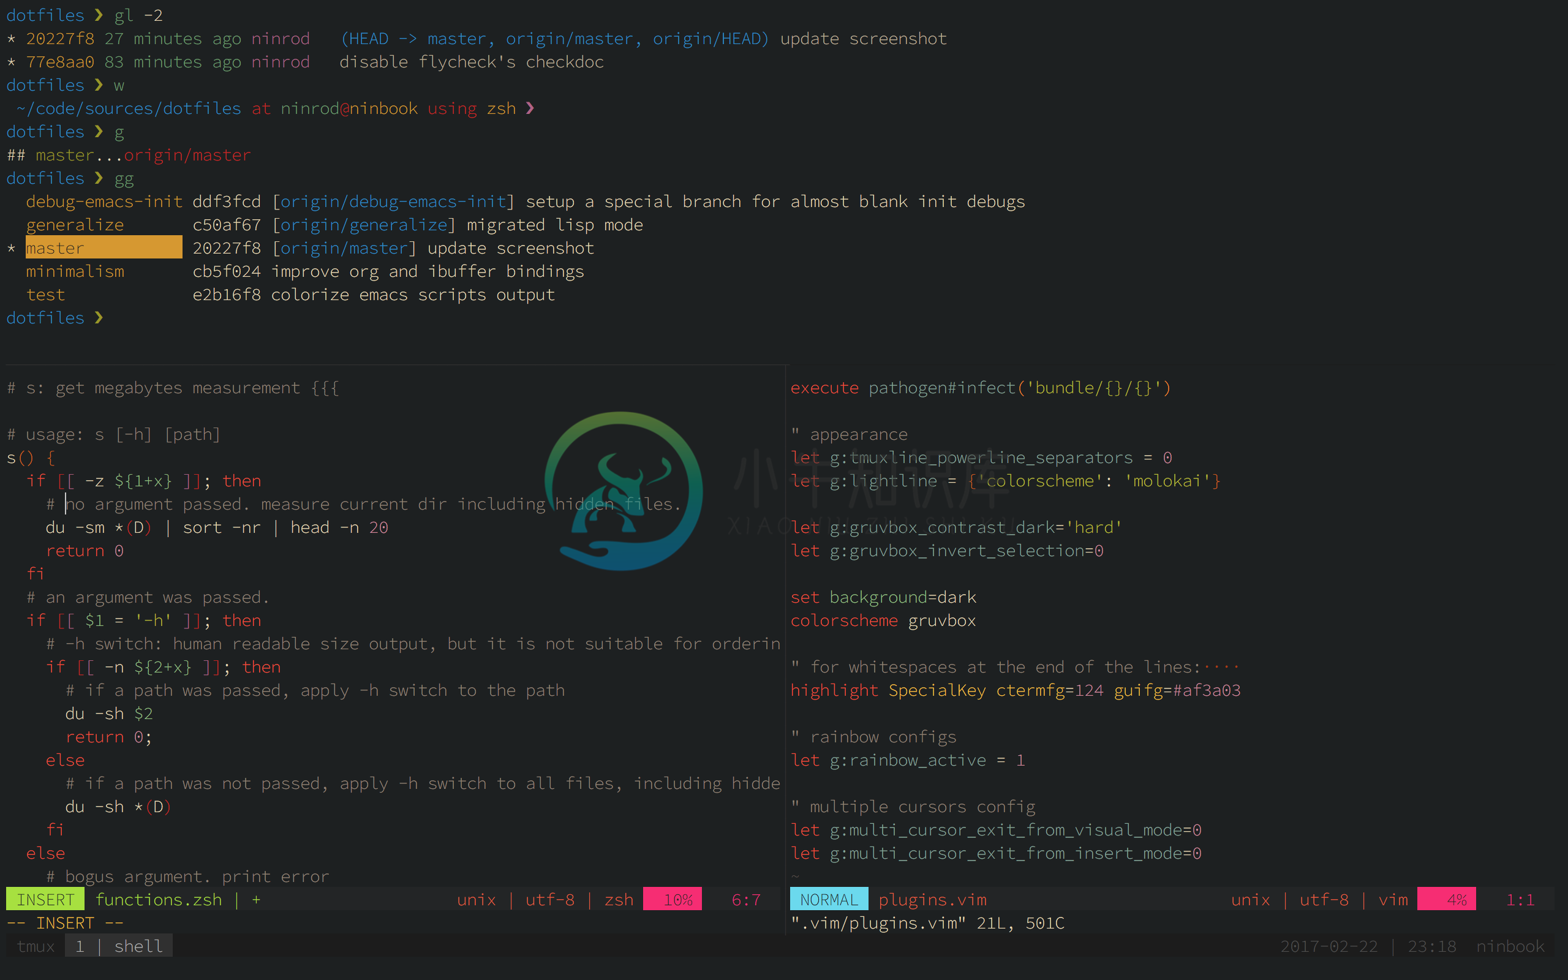The height and width of the screenshot is (980, 1568).
Task: Click the 'g:multi_cursor_exit_from_insert_mode=0' line
Action: click(996, 854)
